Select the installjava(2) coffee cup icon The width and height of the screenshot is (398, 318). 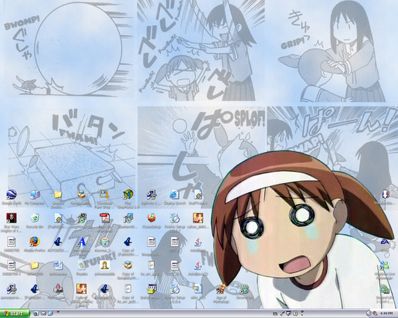pyautogui.click(x=198, y=265)
